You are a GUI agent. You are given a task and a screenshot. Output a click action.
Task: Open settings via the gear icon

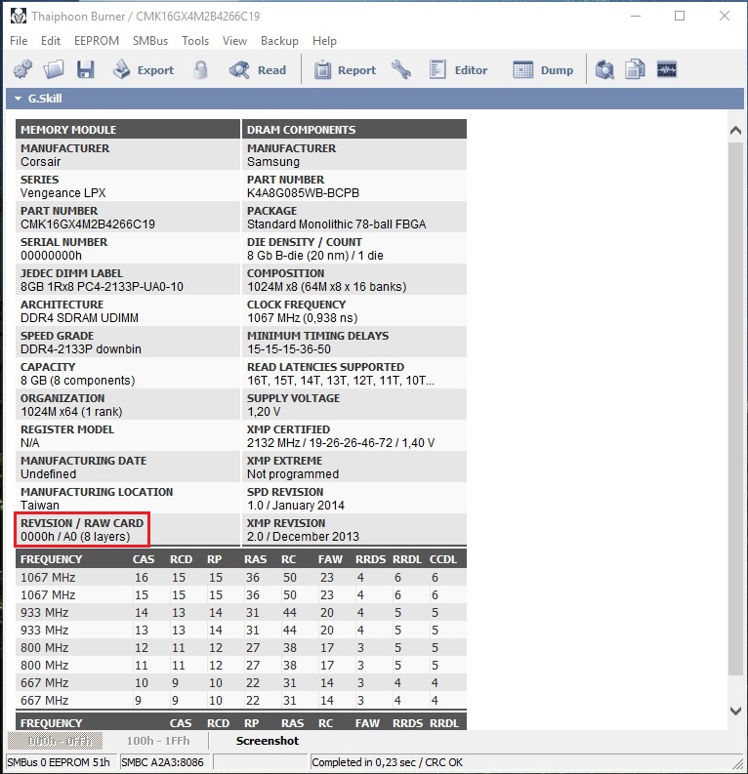(22, 69)
